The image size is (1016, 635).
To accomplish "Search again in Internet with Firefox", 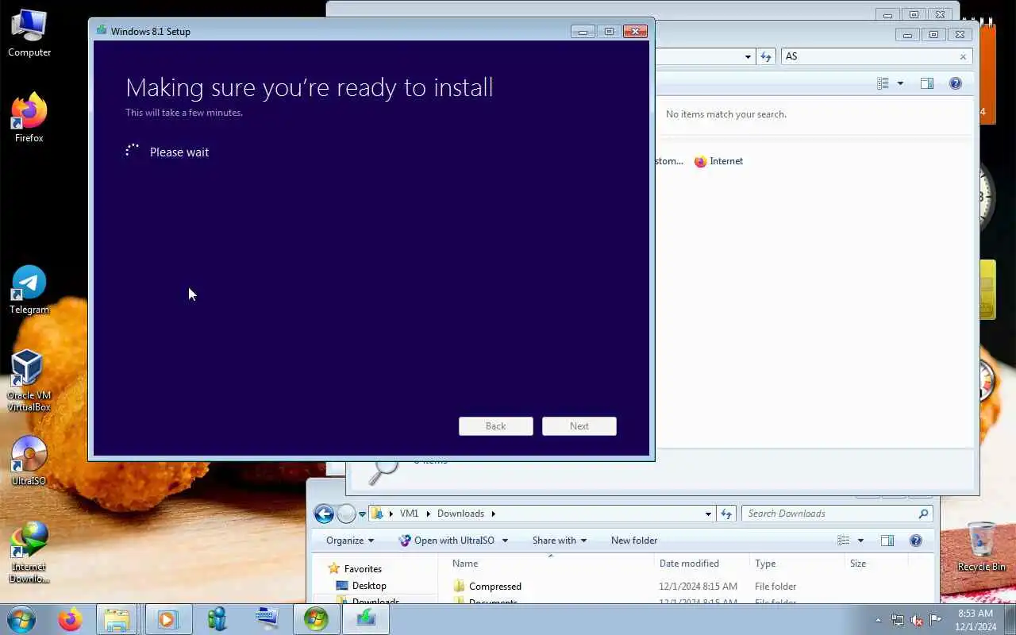I will [719, 161].
